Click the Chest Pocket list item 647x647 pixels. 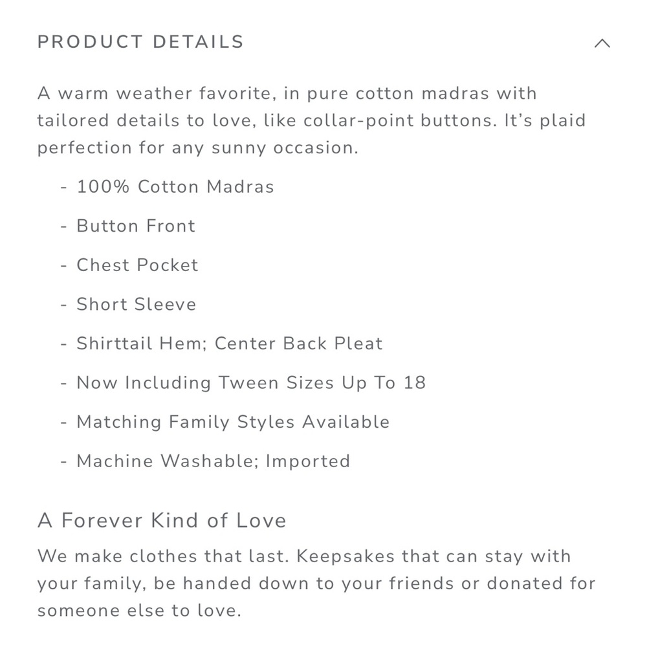tap(137, 265)
